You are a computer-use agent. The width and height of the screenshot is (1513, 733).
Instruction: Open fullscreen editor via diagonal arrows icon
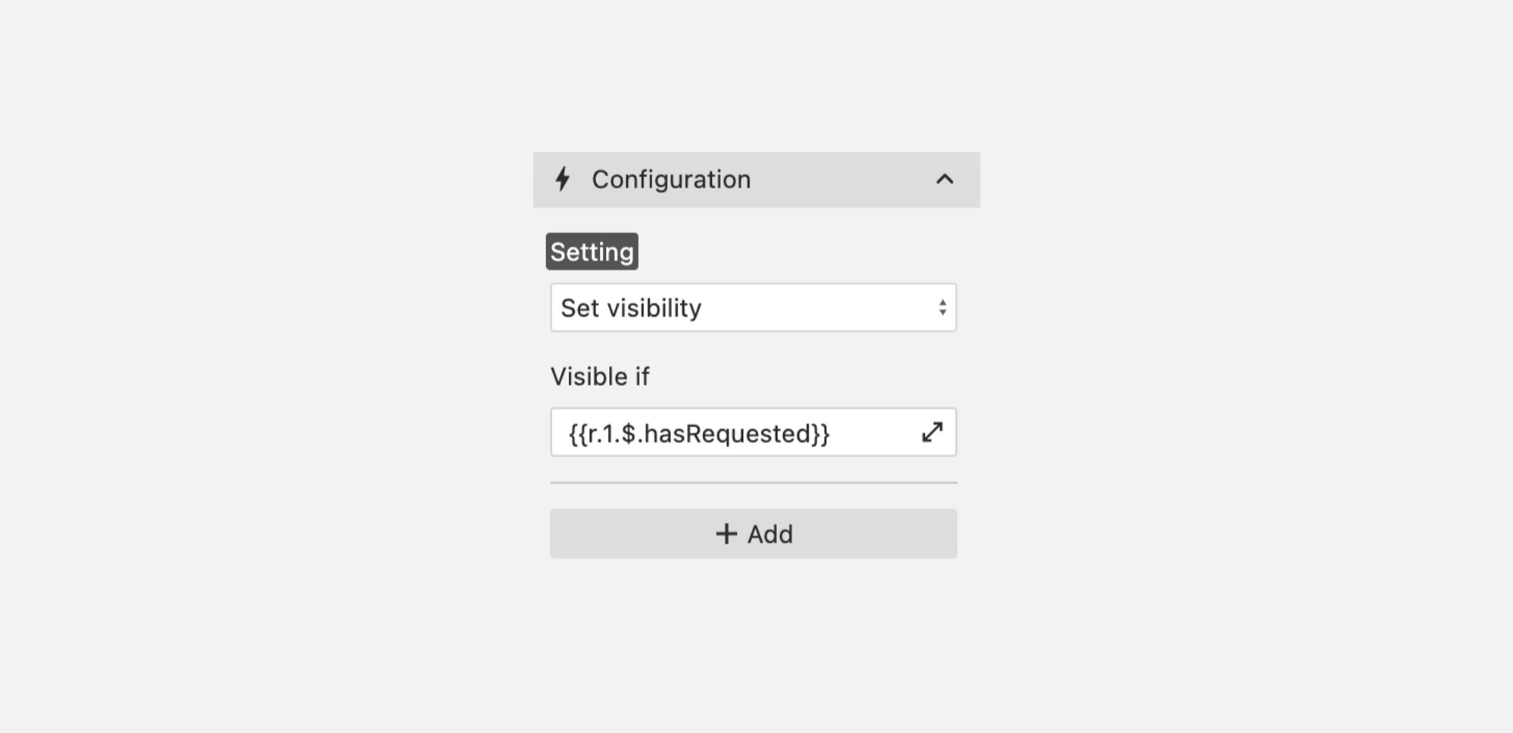932,432
